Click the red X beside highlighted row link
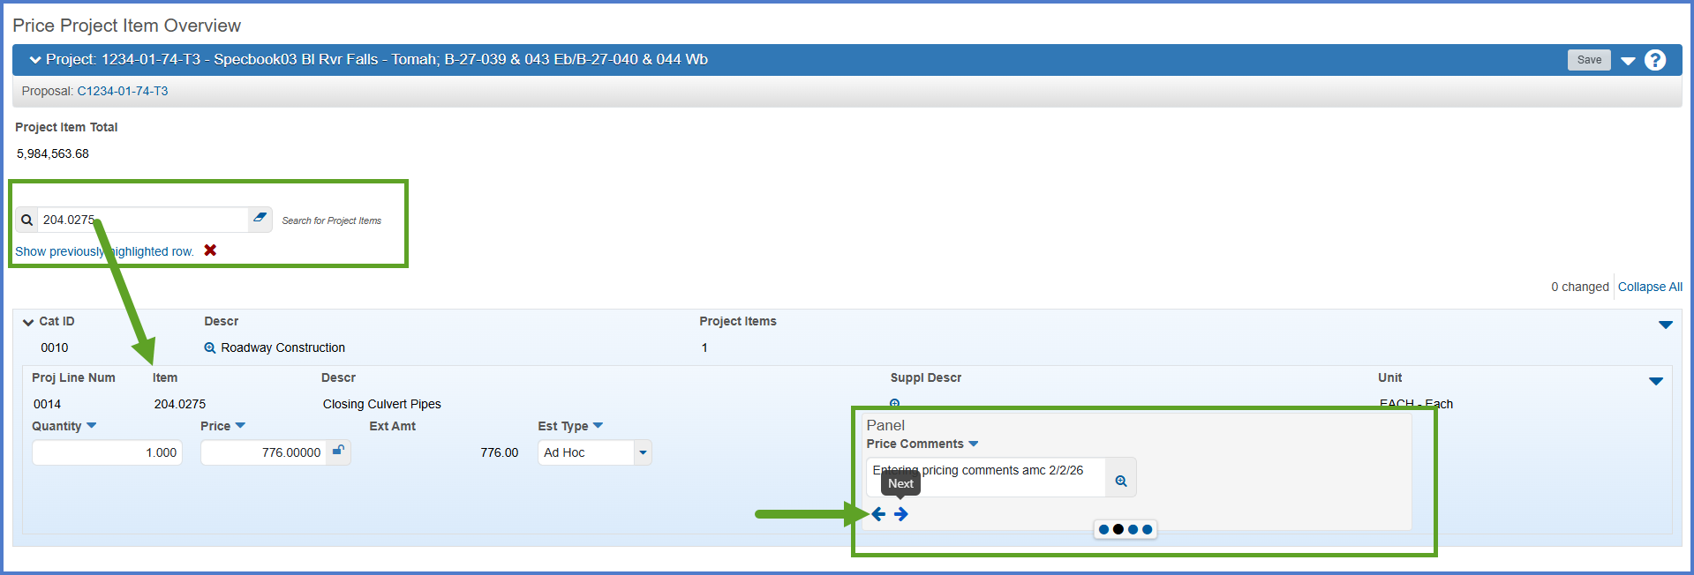The height and width of the screenshot is (575, 1694). click(210, 250)
